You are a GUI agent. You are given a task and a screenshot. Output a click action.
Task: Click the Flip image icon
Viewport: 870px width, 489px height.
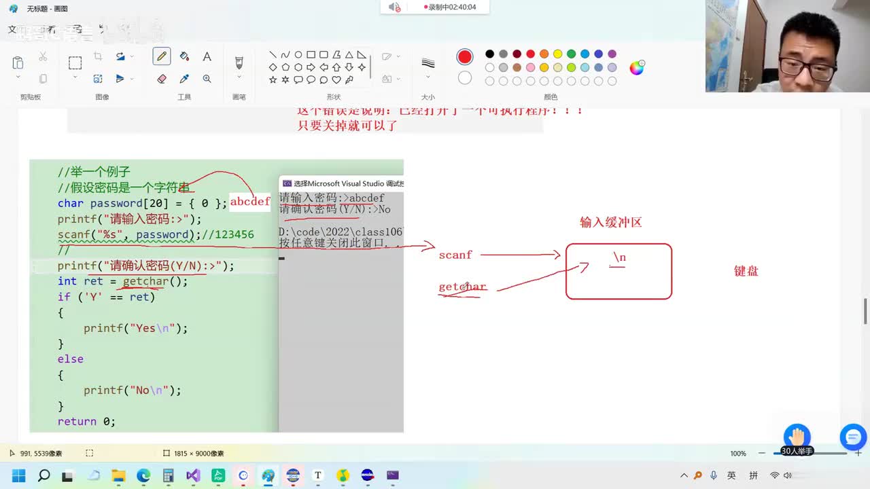point(120,79)
